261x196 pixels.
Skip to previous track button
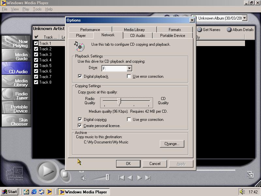tap(121, 178)
